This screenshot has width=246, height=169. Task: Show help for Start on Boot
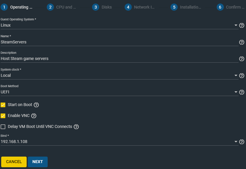click(x=36, y=105)
